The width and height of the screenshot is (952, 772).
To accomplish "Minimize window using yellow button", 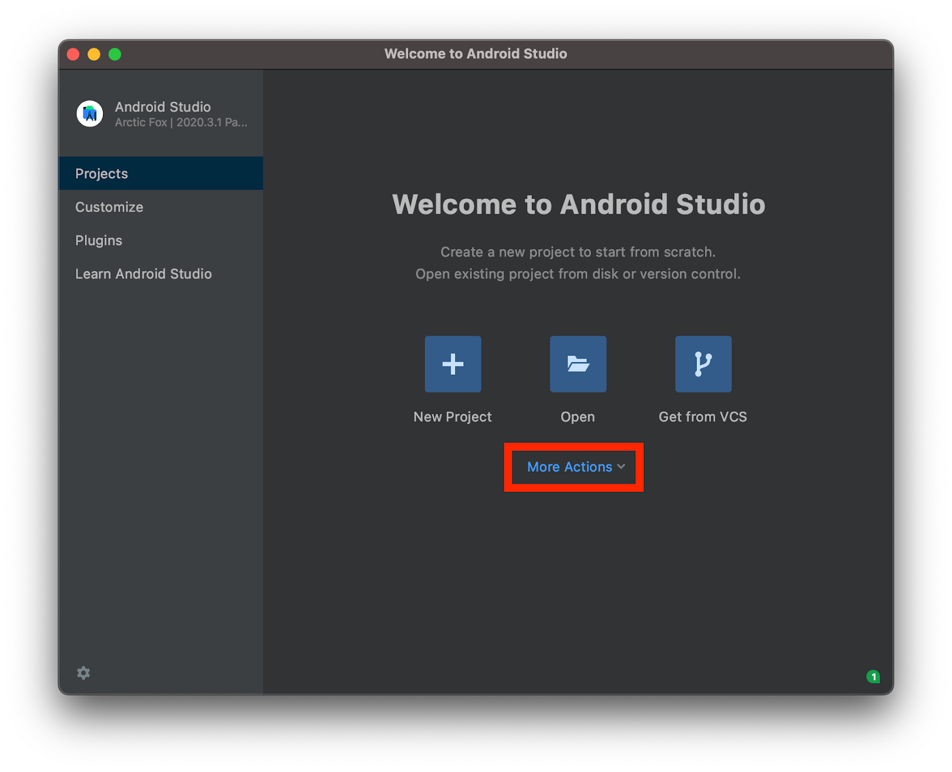I will coord(94,54).
